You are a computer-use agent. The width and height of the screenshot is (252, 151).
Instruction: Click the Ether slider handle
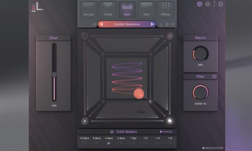tap(54, 74)
